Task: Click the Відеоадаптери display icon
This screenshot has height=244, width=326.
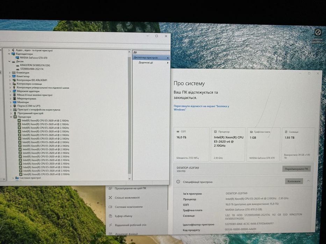Action: (13, 54)
